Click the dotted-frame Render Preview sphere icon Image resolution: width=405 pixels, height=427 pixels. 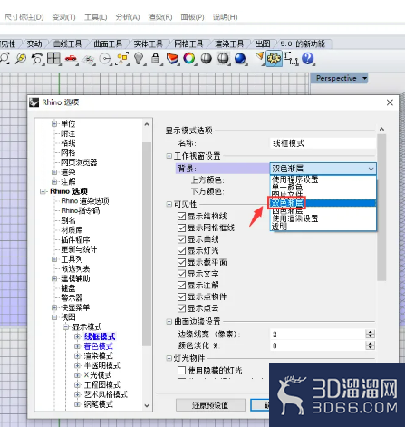(223, 58)
